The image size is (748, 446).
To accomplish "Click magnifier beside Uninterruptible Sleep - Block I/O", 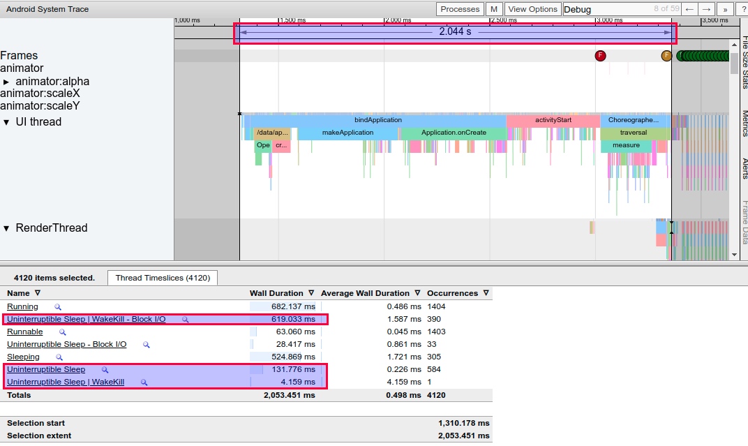I will click(147, 345).
